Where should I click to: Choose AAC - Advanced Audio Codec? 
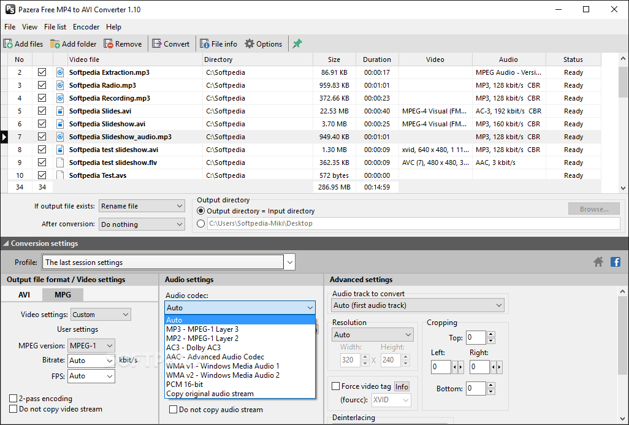click(x=240, y=357)
